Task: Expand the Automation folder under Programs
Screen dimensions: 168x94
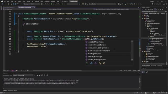Action: [144, 53]
